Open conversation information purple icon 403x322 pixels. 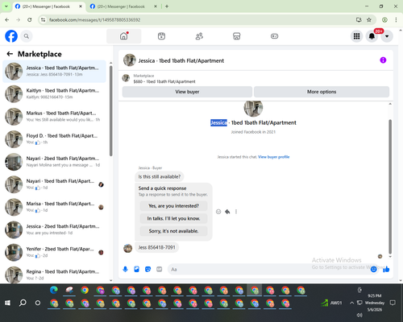(383, 60)
